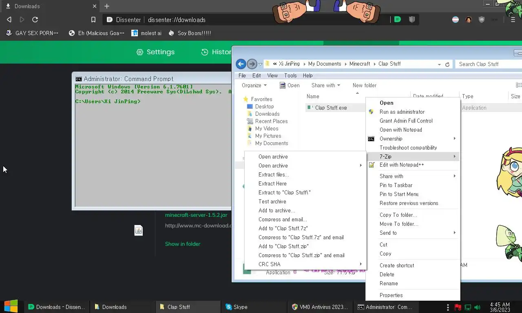Open the History tab on the downloads page
522x313 pixels.
(216, 52)
